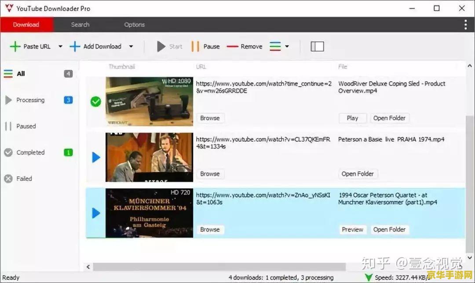The image size is (475, 283).
Task: Click the 1994 Oscar Peterson Quartet filename
Action: pyautogui.click(x=387, y=199)
